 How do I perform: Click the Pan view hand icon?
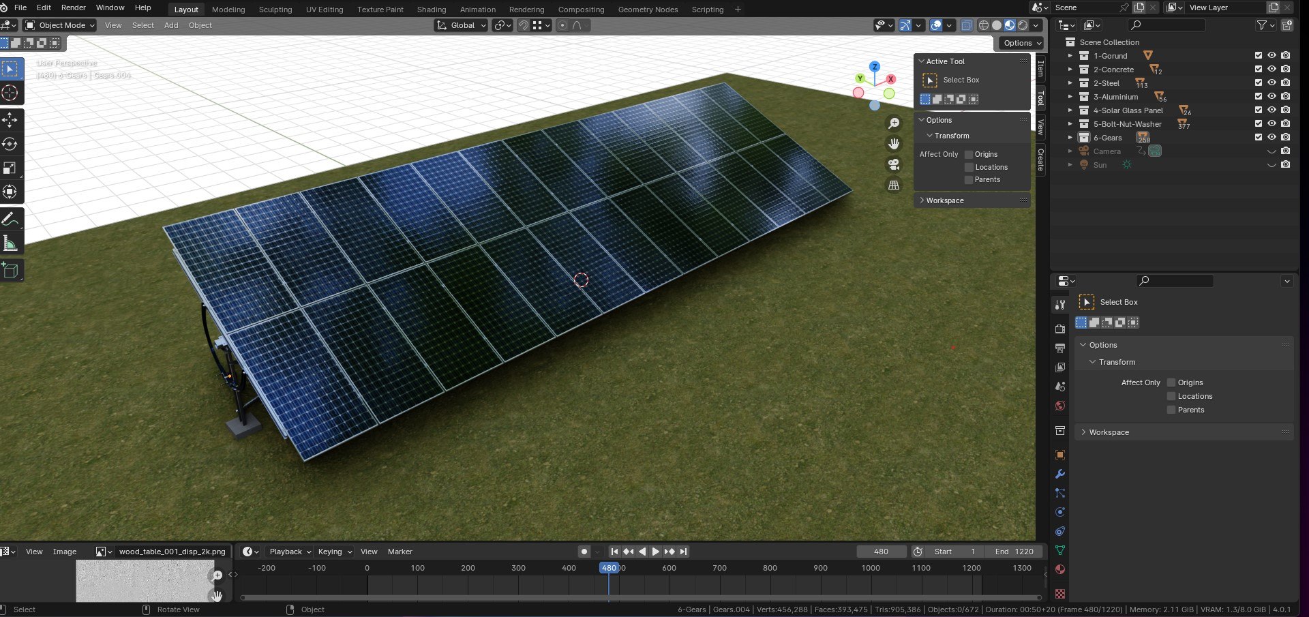click(x=894, y=144)
